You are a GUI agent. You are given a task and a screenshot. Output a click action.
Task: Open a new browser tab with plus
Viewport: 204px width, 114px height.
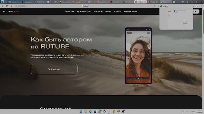pos(174,2)
